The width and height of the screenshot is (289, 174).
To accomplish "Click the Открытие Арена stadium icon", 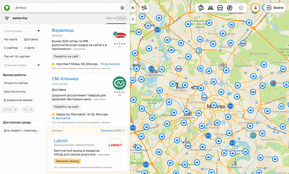I will [x=154, y=71].
